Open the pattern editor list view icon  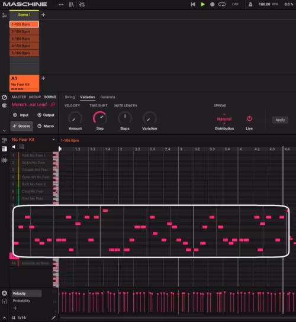[x=4, y=140]
